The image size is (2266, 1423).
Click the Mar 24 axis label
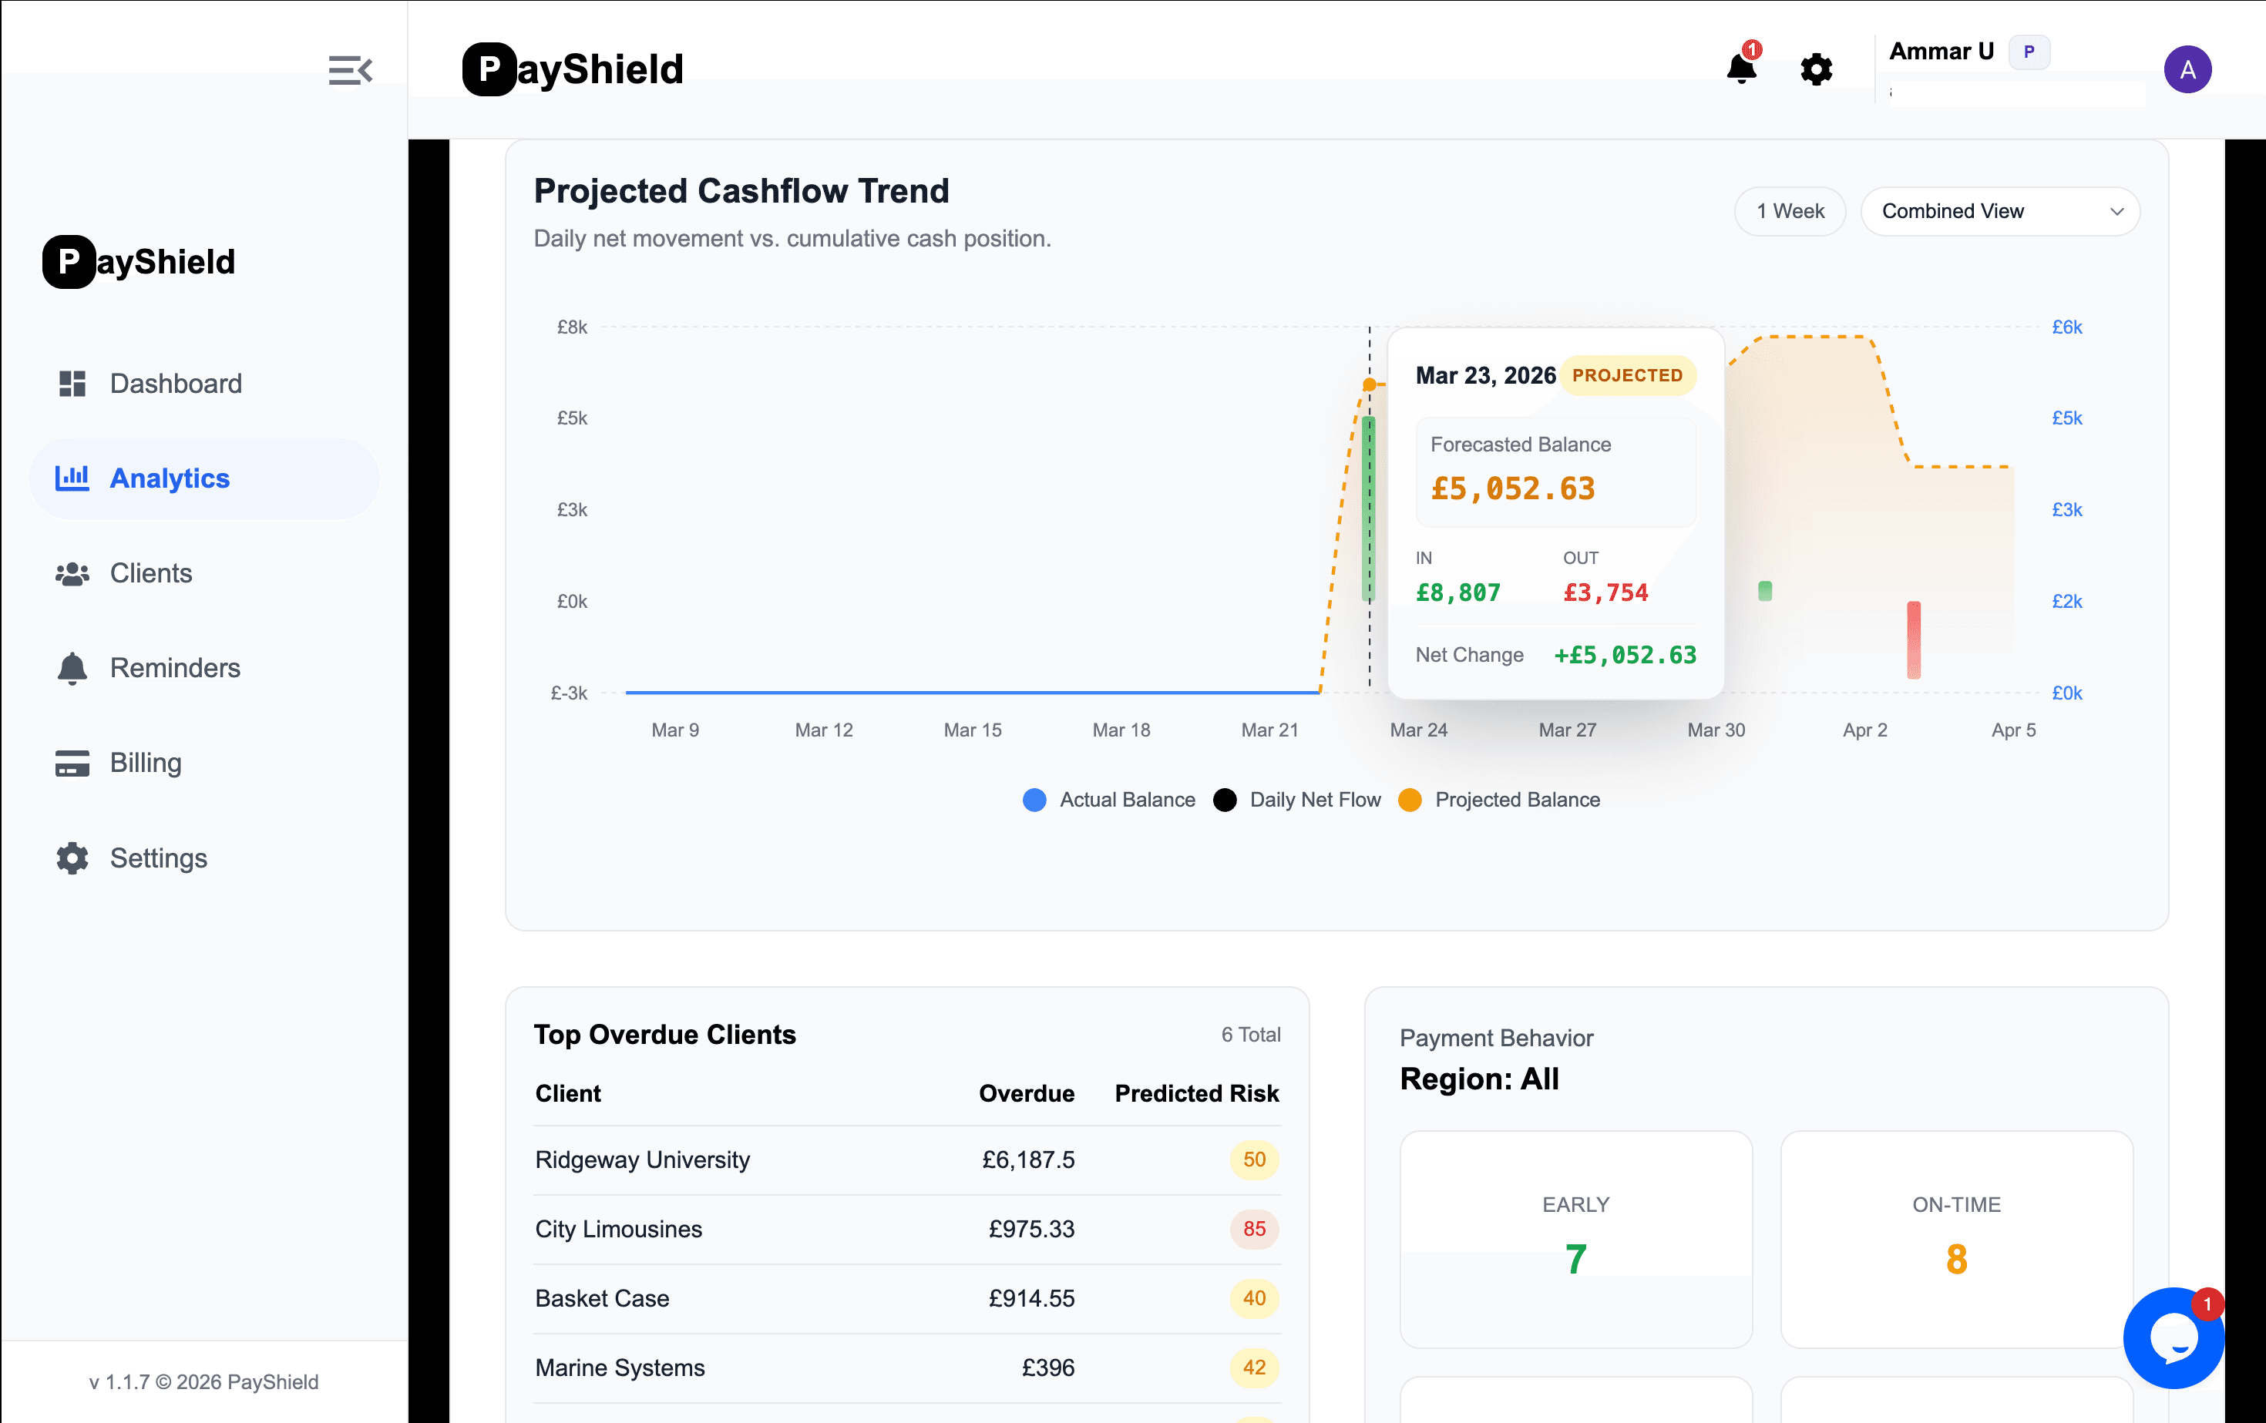pos(1418,730)
